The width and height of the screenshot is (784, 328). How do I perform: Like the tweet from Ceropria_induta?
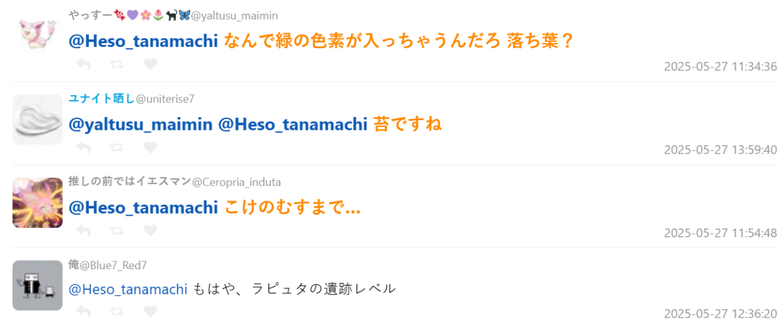150,230
